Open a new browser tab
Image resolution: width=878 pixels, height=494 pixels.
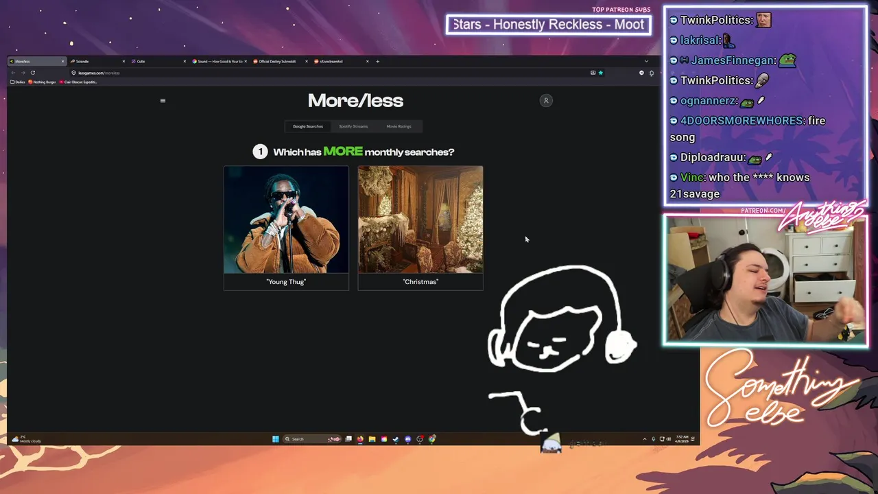pyautogui.click(x=377, y=61)
